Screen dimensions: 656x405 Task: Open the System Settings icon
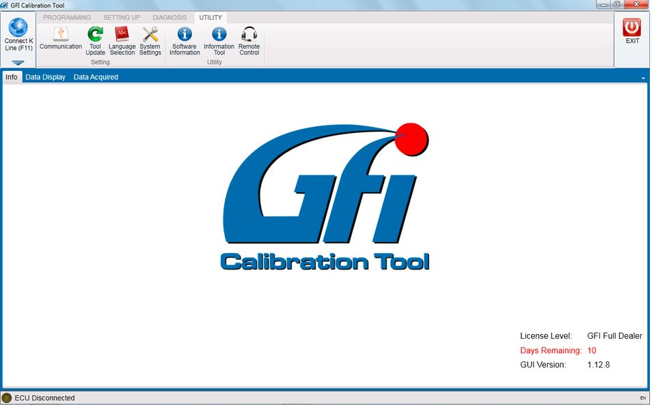click(150, 39)
